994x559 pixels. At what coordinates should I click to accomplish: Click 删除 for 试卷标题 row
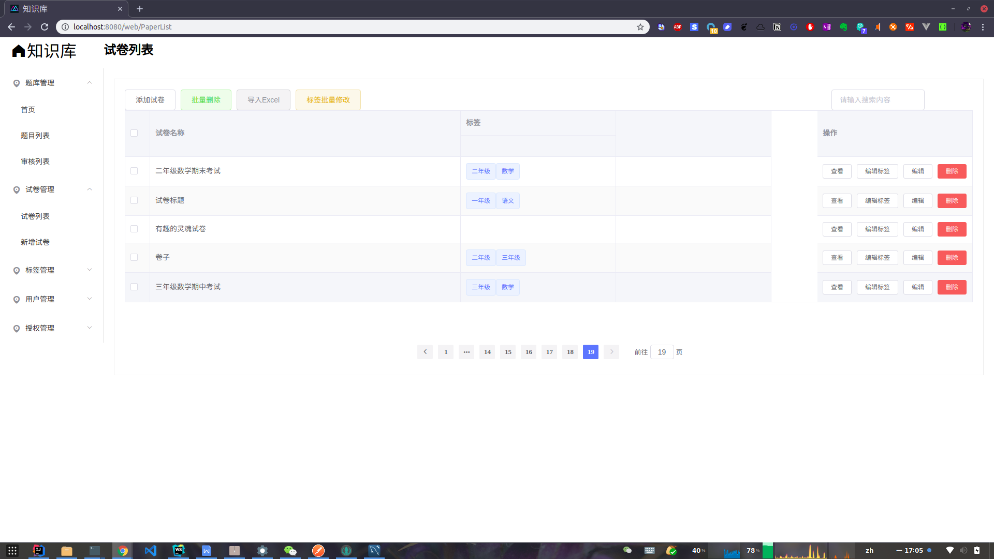click(x=952, y=201)
